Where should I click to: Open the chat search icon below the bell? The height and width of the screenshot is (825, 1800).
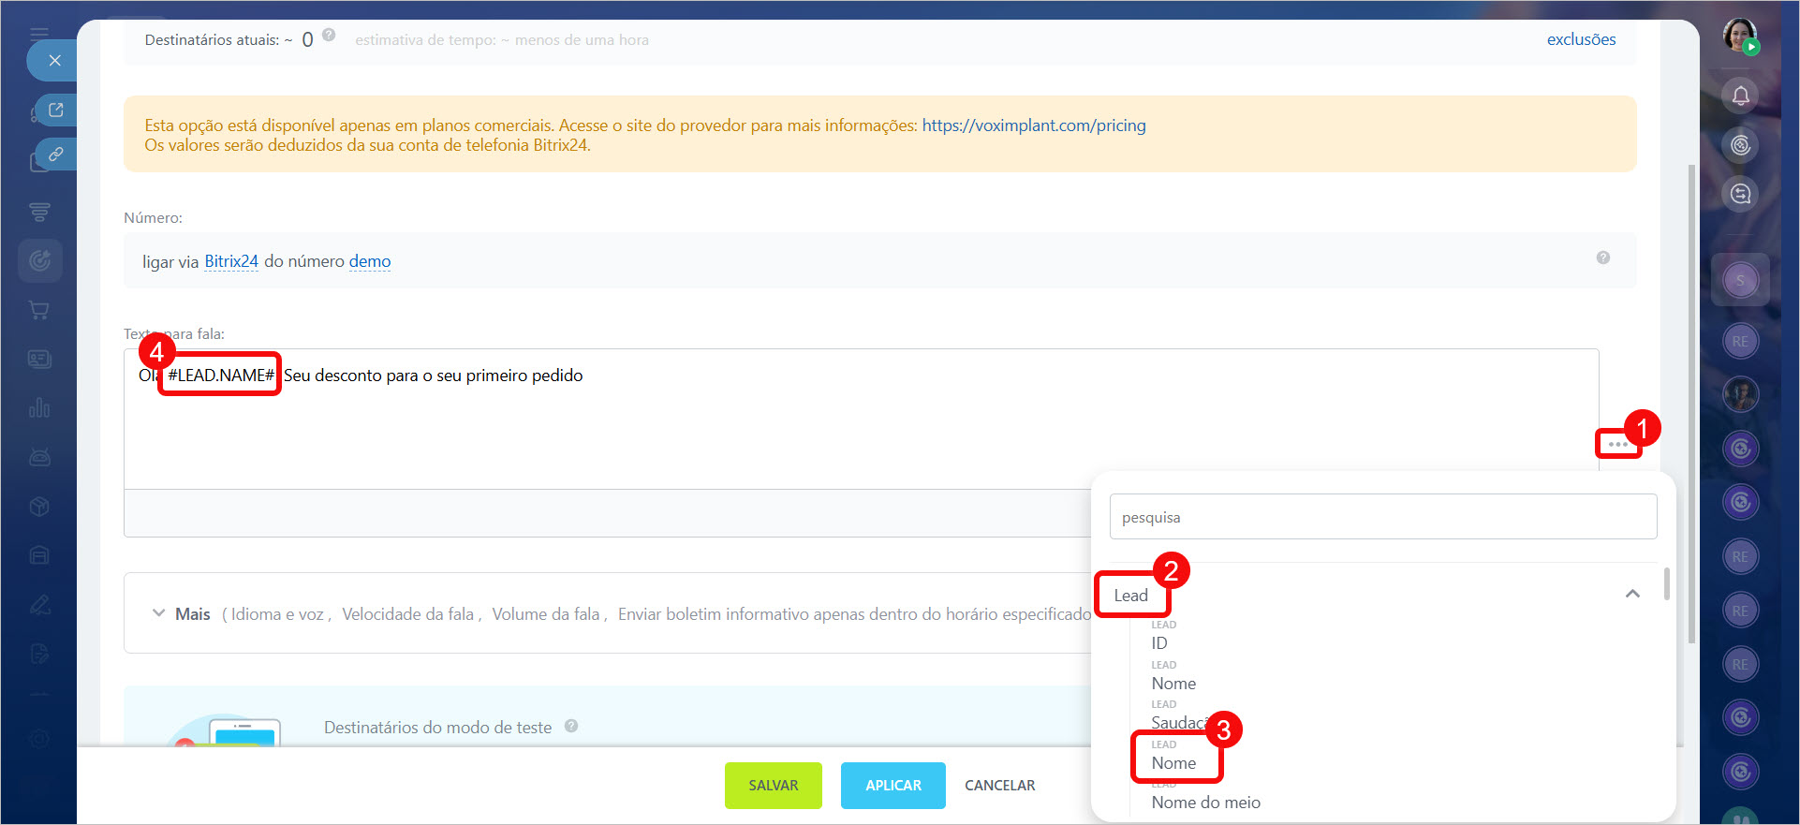(x=1740, y=194)
